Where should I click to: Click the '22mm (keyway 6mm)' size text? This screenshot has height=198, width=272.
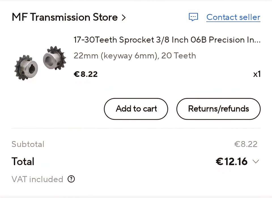coord(116,55)
